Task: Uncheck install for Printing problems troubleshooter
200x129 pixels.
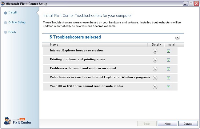Action: [168, 60]
